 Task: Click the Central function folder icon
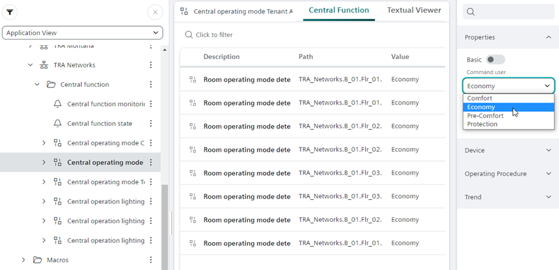tap(51, 84)
